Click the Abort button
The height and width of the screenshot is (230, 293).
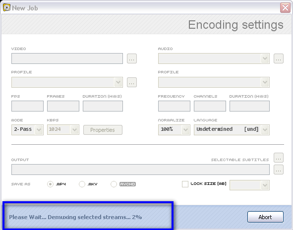pos(265,217)
